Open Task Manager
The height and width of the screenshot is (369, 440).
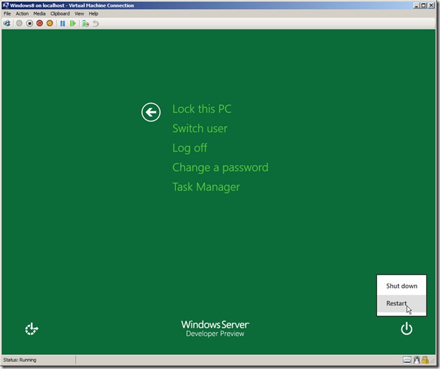coord(206,187)
